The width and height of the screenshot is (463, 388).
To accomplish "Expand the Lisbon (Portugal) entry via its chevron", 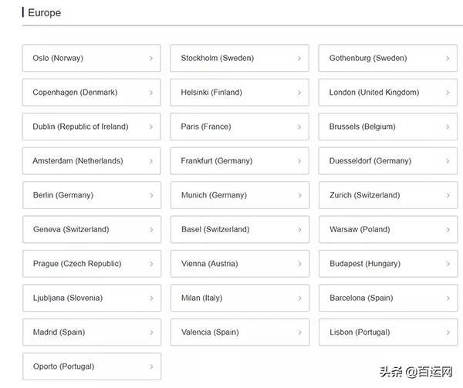I will (448, 332).
